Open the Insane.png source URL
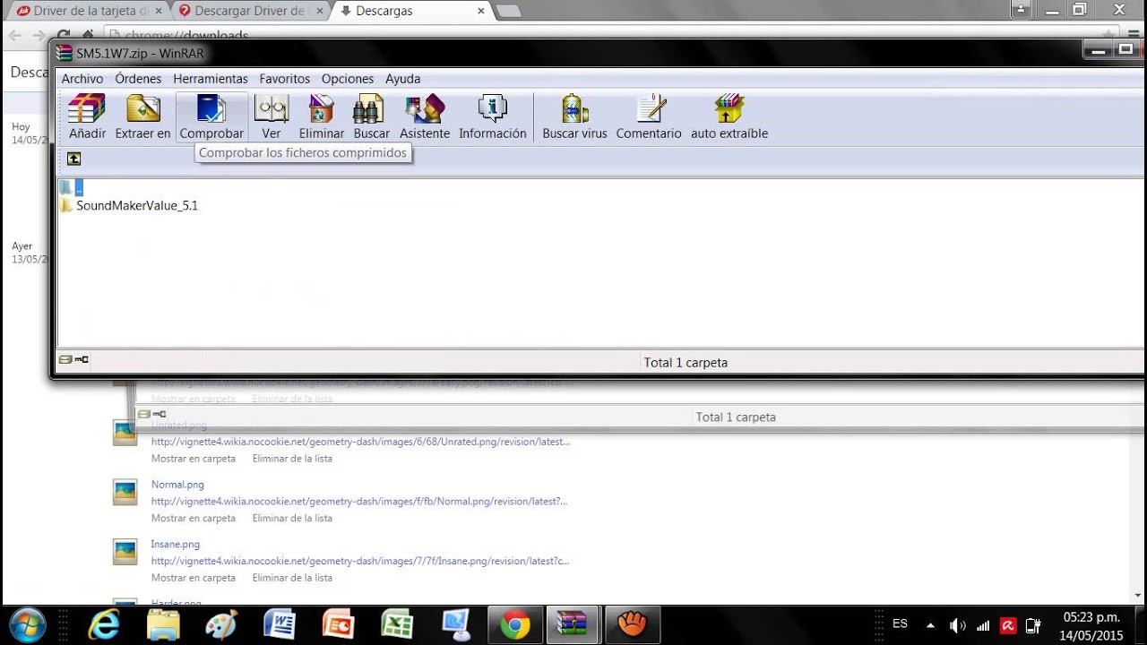This screenshot has width=1147, height=645. 360,561
